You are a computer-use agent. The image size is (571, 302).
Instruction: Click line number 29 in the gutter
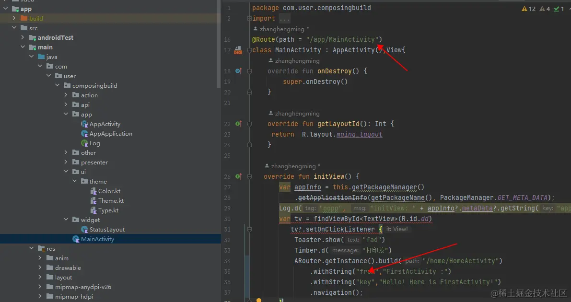(x=227, y=208)
